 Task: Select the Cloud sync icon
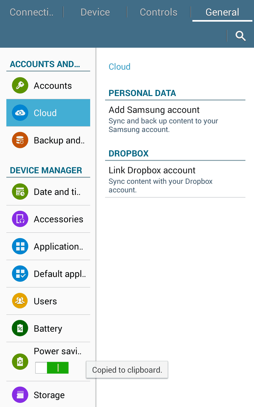tap(20, 113)
